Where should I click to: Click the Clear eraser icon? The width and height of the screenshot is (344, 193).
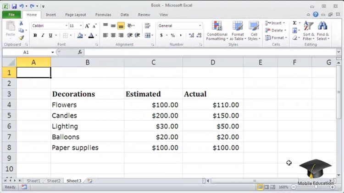(295, 38)
